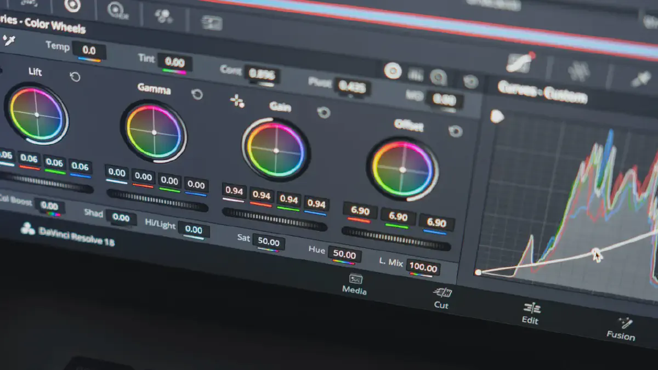Click the Temp value field
This screenshot has width=658, height=370.
point(89,50)
